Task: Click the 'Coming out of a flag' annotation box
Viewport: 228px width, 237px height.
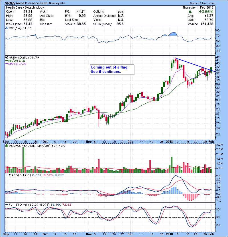Action: click(112, 69)
